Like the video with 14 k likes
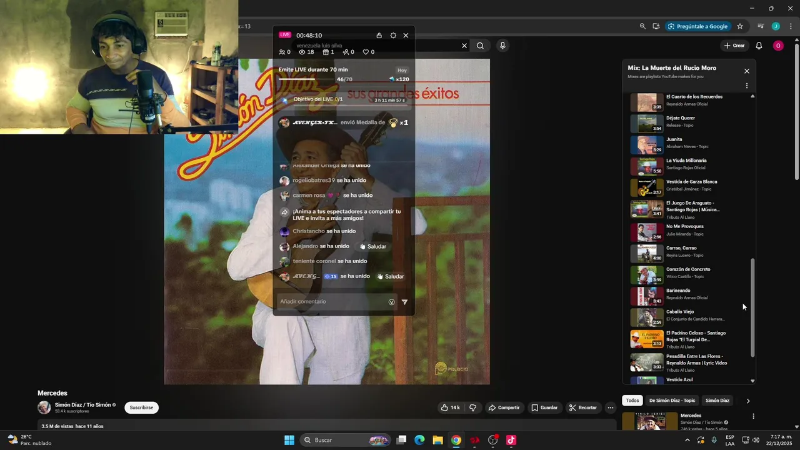Image resolution: width=800 pixels, height=450 pixels. coord(450,407)
